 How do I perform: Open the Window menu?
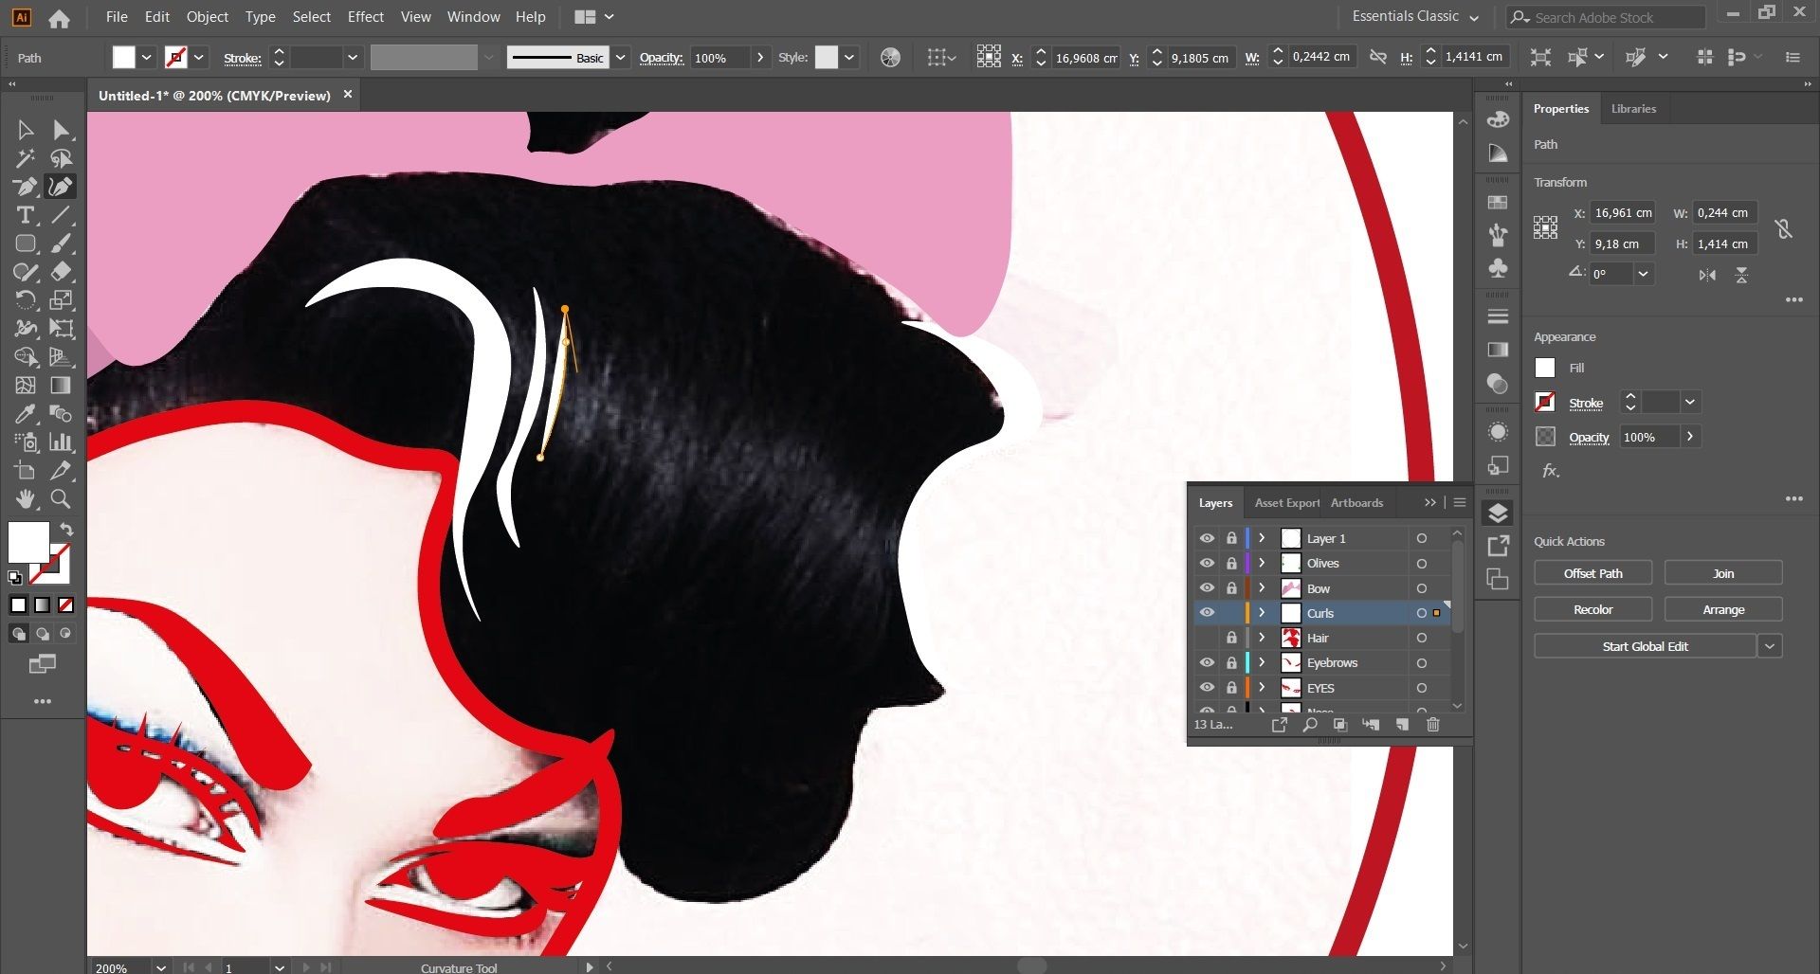(473, 17)
